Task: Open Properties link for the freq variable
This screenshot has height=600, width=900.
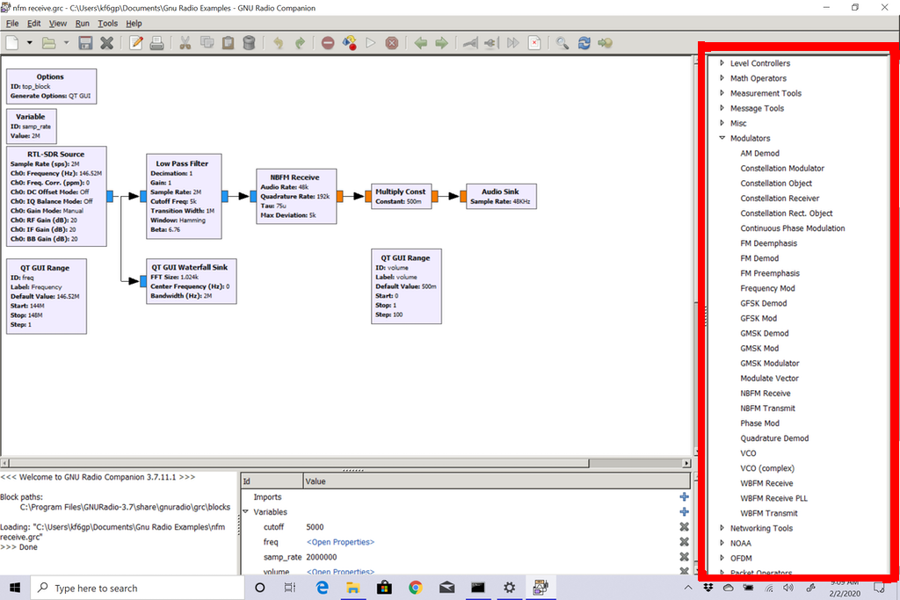Action: point(340,542)
